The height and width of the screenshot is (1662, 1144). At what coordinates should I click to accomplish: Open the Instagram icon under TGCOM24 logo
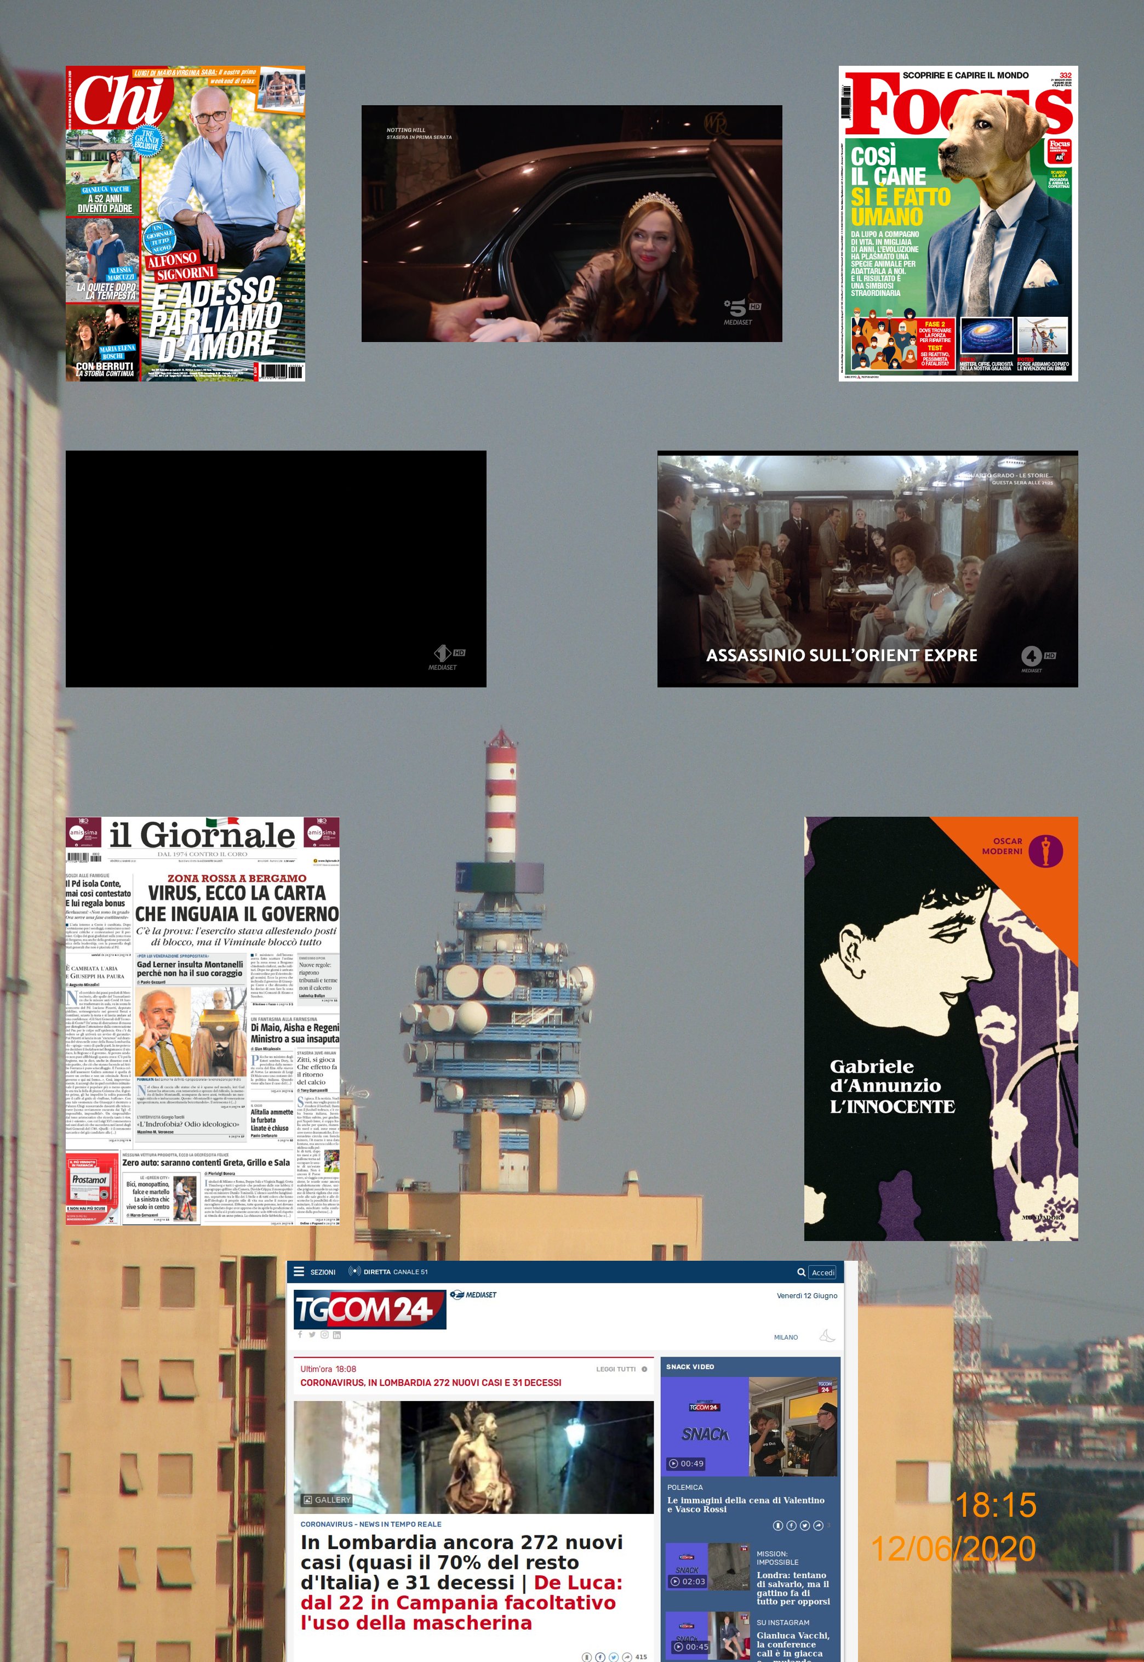324,1334
